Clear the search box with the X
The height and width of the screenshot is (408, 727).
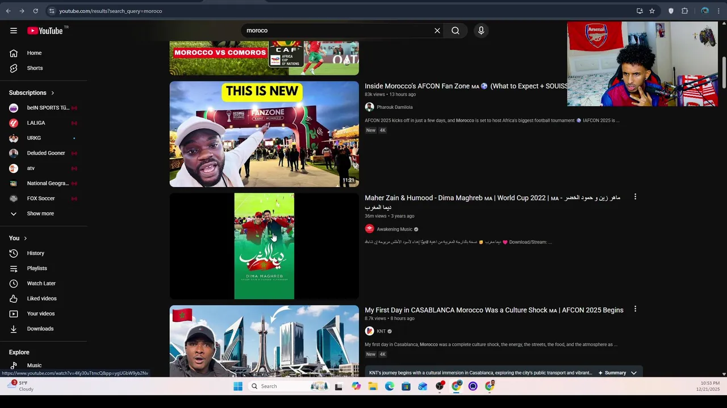[437, 31]
